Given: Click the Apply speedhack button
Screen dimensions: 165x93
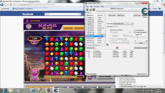Looking at the screenshot, I should pos(141,43).
